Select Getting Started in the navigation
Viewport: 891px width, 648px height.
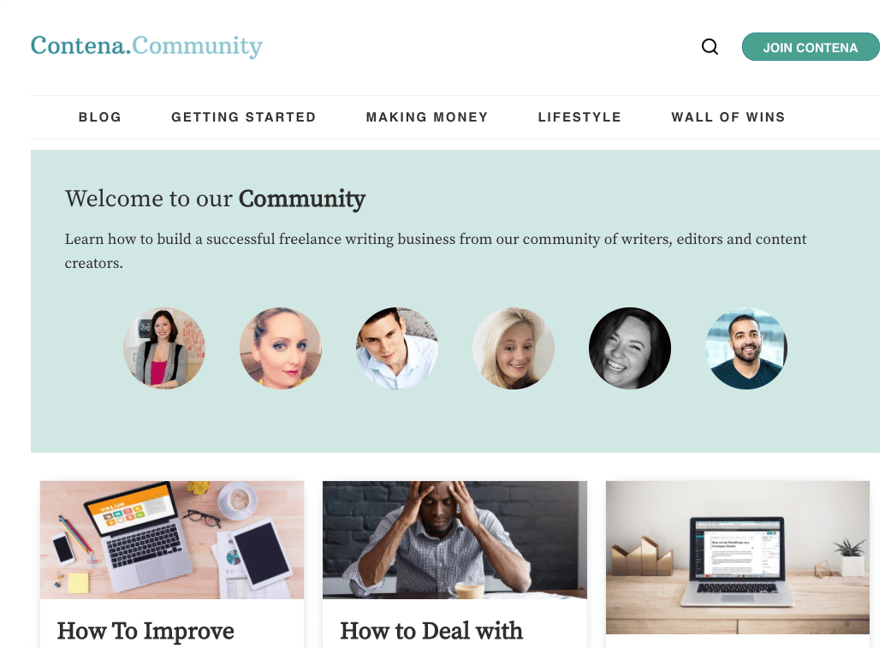click(244, 117)
